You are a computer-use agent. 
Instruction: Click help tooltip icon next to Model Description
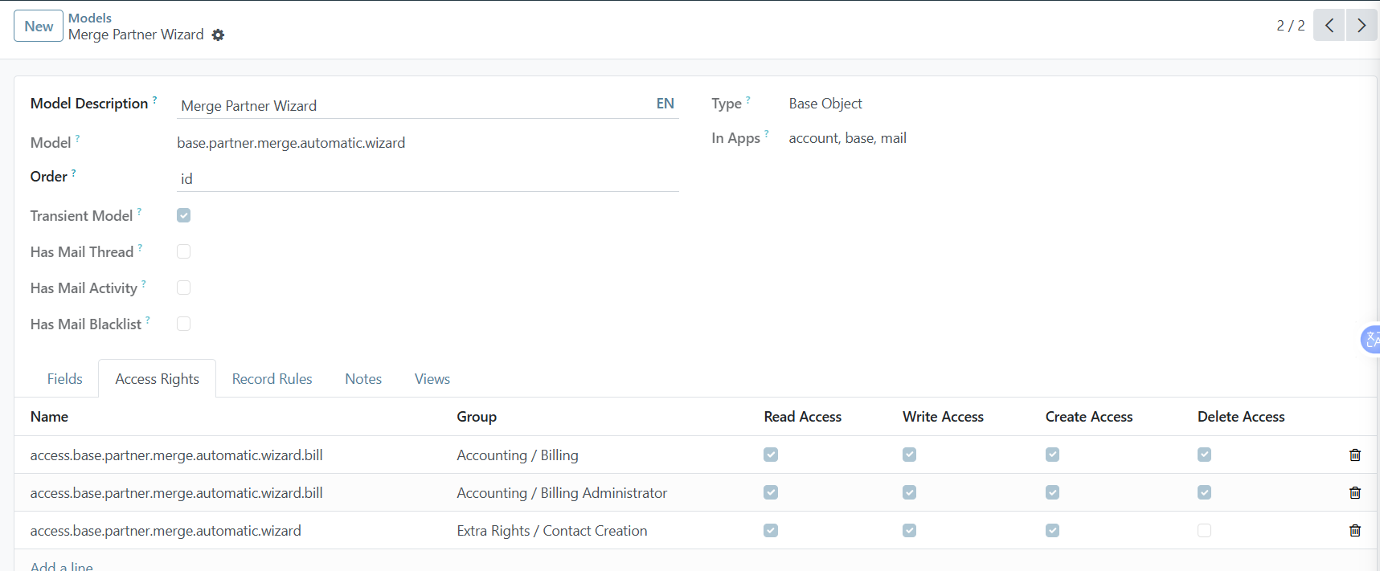(x=154, y=100)
